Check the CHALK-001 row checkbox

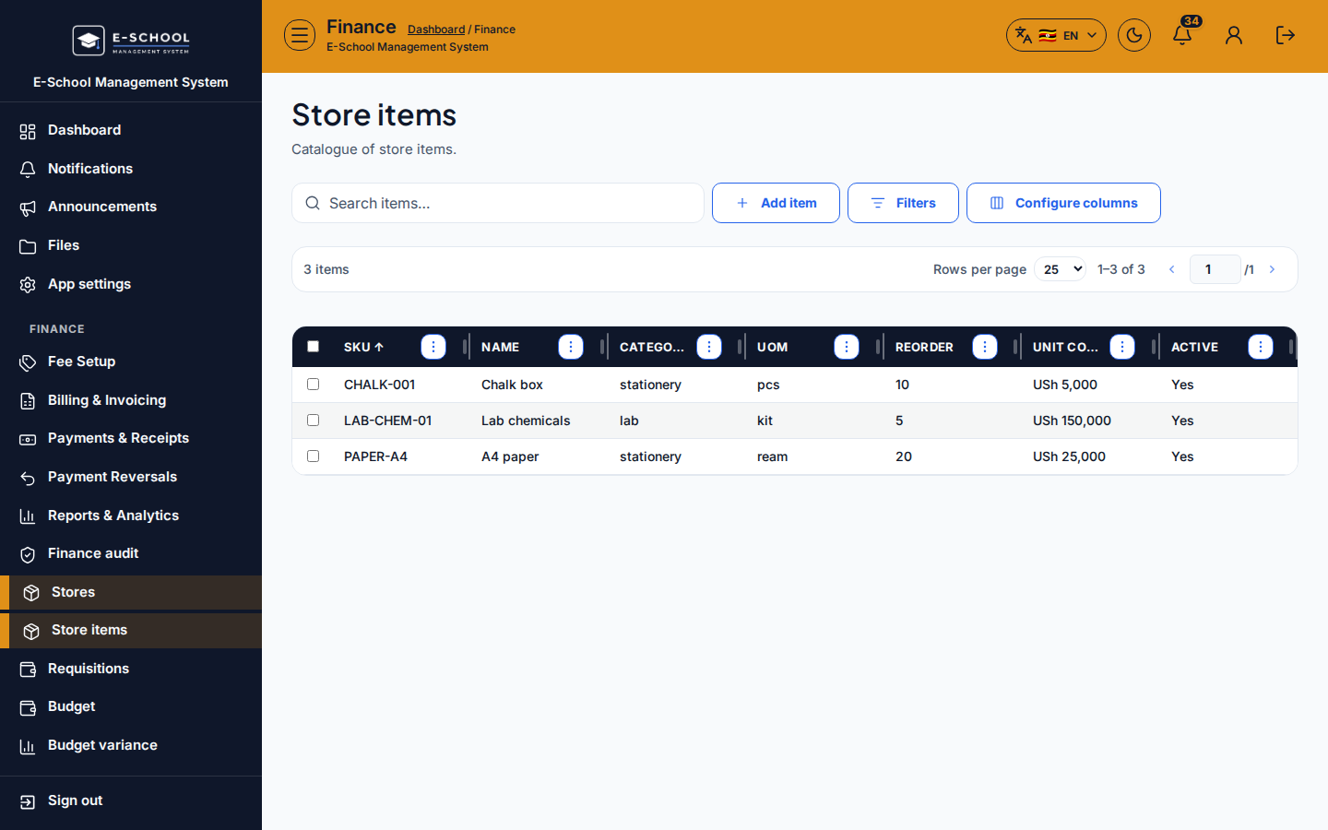[x=313, y=385]
